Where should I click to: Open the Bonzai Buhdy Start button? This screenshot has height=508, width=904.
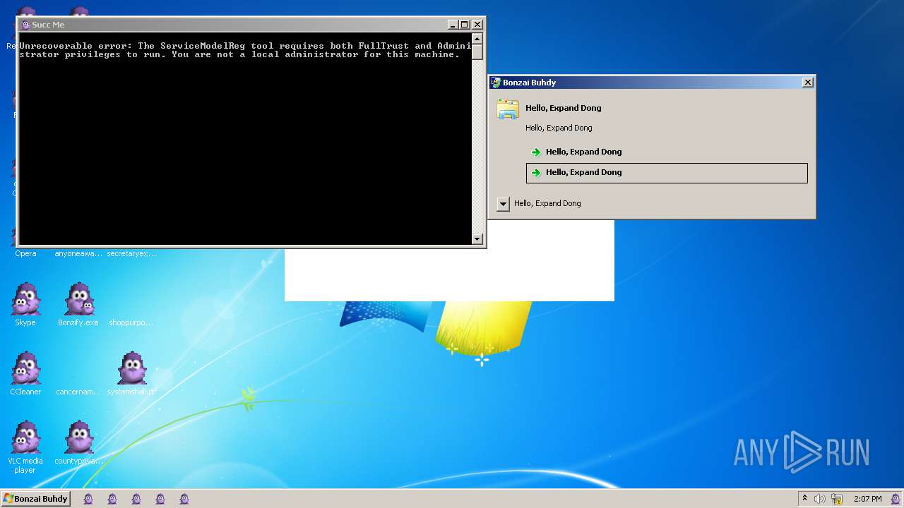[36, 498]
